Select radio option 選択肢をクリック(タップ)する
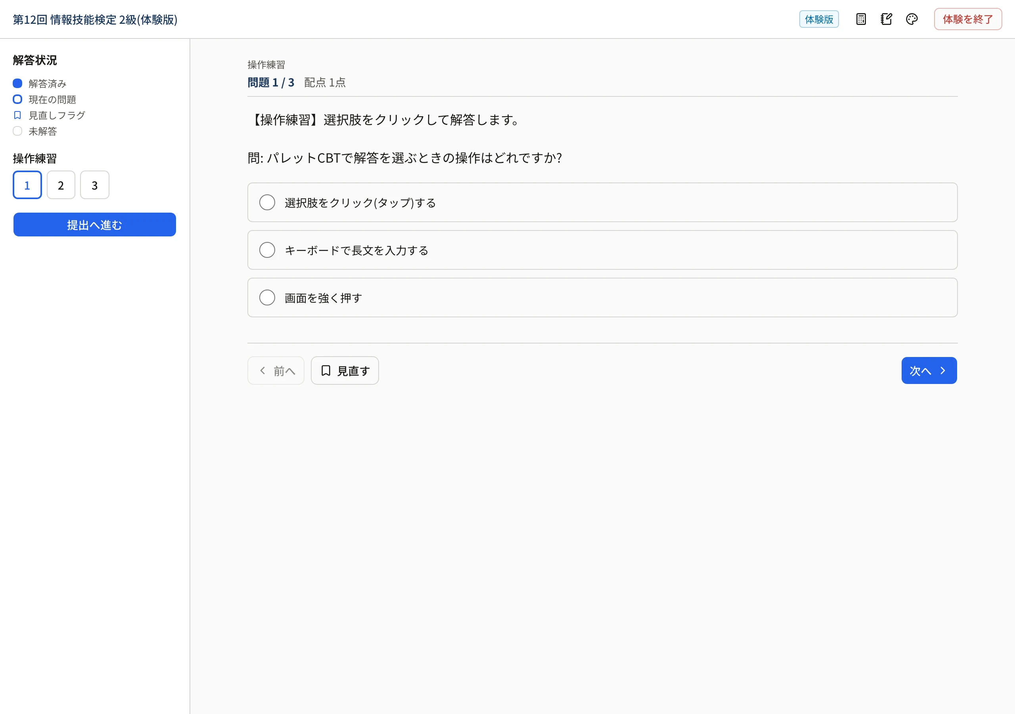 pos(602,202)
